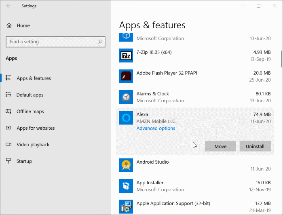Click the 7-Zip app icon
This screenshot has height=215, width=283.
click(126, 55)
